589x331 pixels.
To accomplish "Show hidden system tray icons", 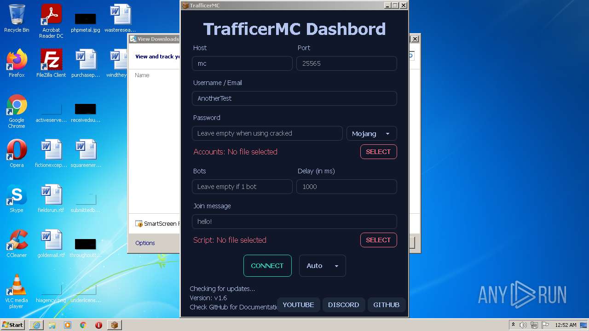I will pyautogui.click(x=513, y=325).
